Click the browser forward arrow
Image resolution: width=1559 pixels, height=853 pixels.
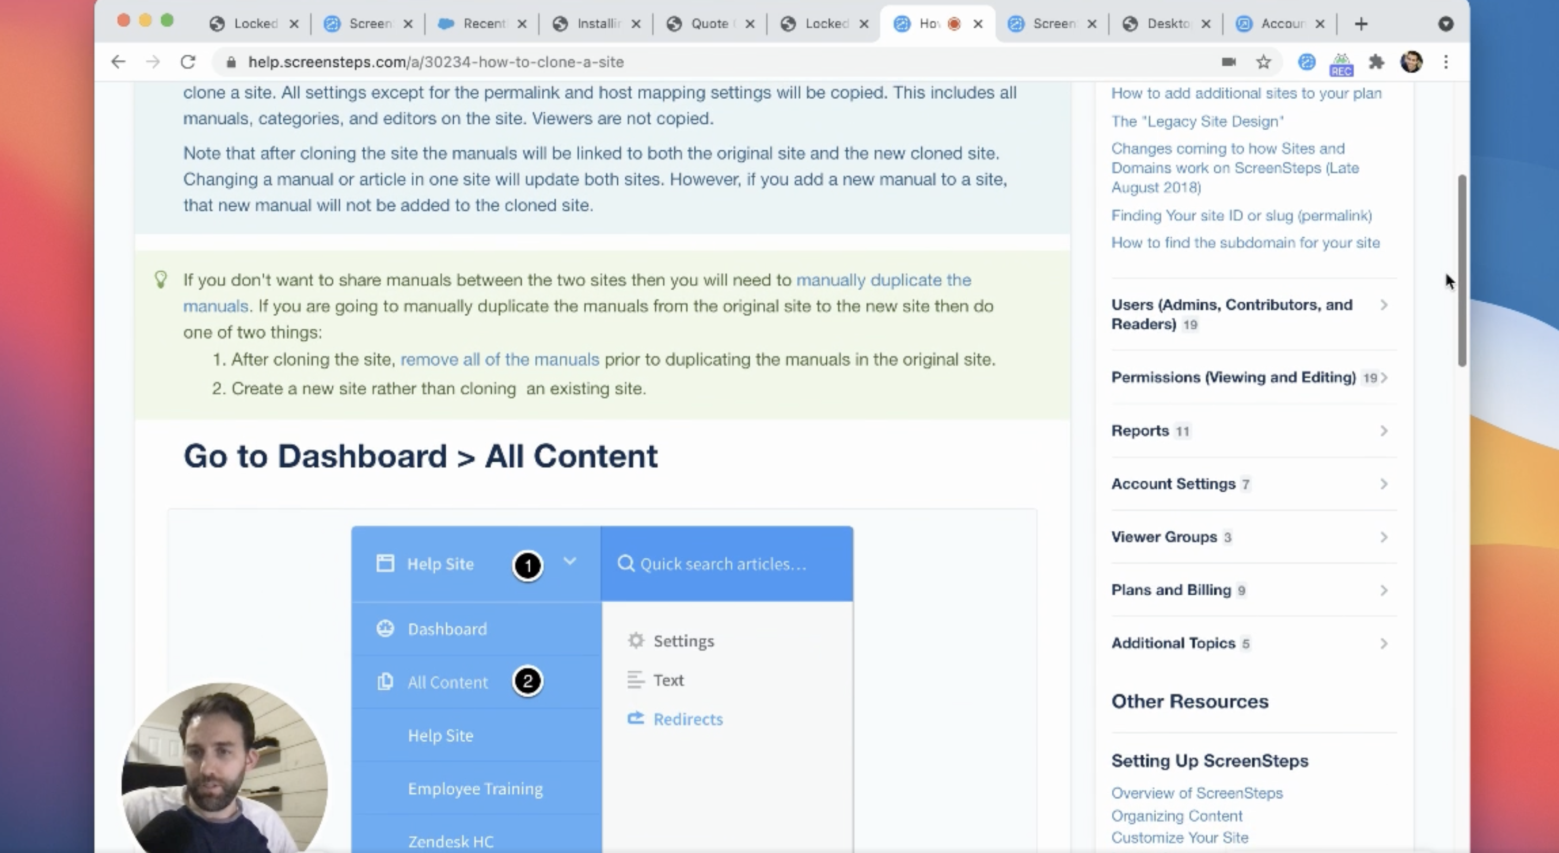coord(153,62)
